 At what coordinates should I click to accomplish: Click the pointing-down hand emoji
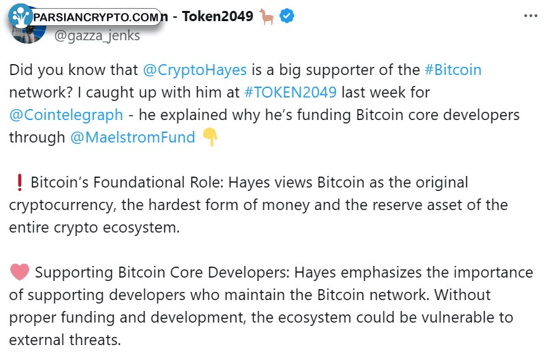tap(210, 137)
